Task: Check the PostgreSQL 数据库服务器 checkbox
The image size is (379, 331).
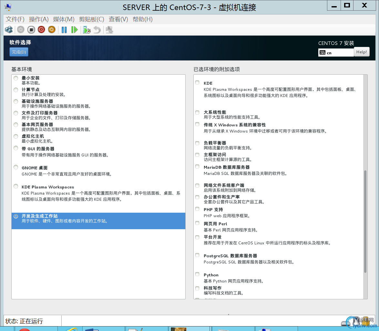Action: point(198,255)
